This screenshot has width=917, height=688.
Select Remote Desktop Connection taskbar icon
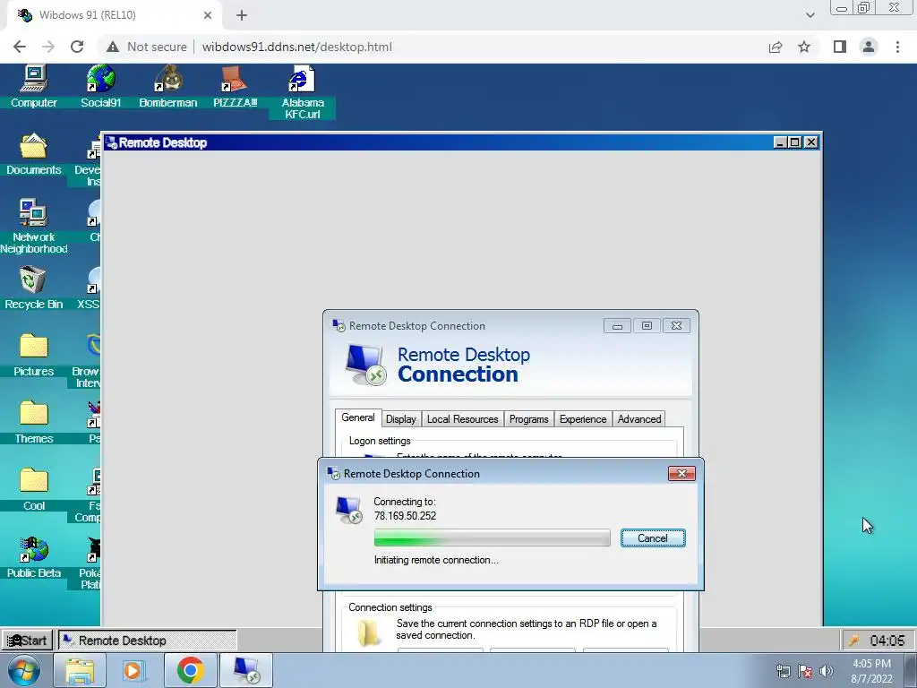[x=246, y=670]
